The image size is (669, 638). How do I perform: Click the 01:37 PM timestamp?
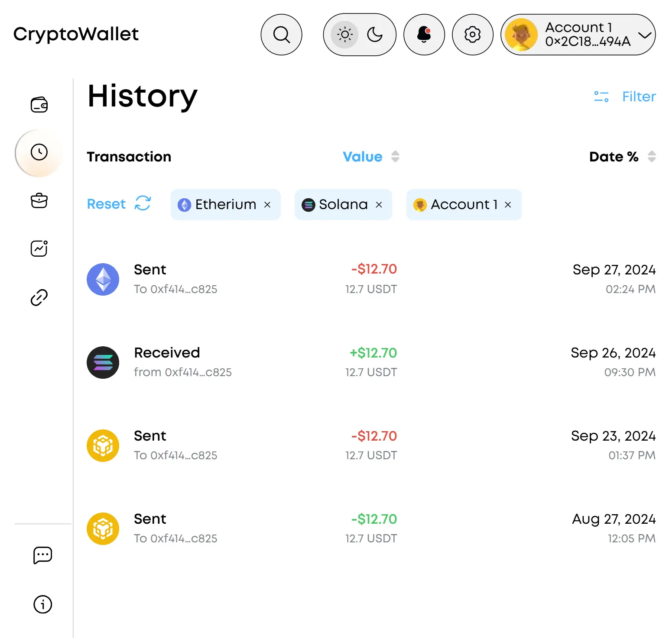[632, 455]
